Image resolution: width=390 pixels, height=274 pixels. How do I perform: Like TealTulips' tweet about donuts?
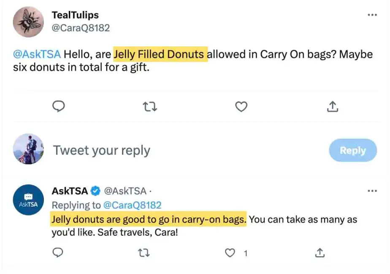click(x=241, y=107)
